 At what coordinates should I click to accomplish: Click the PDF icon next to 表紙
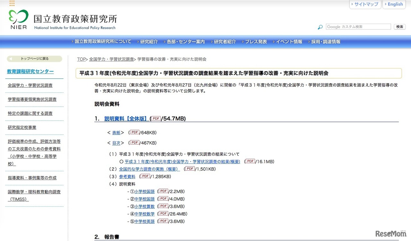click(135, 132)
